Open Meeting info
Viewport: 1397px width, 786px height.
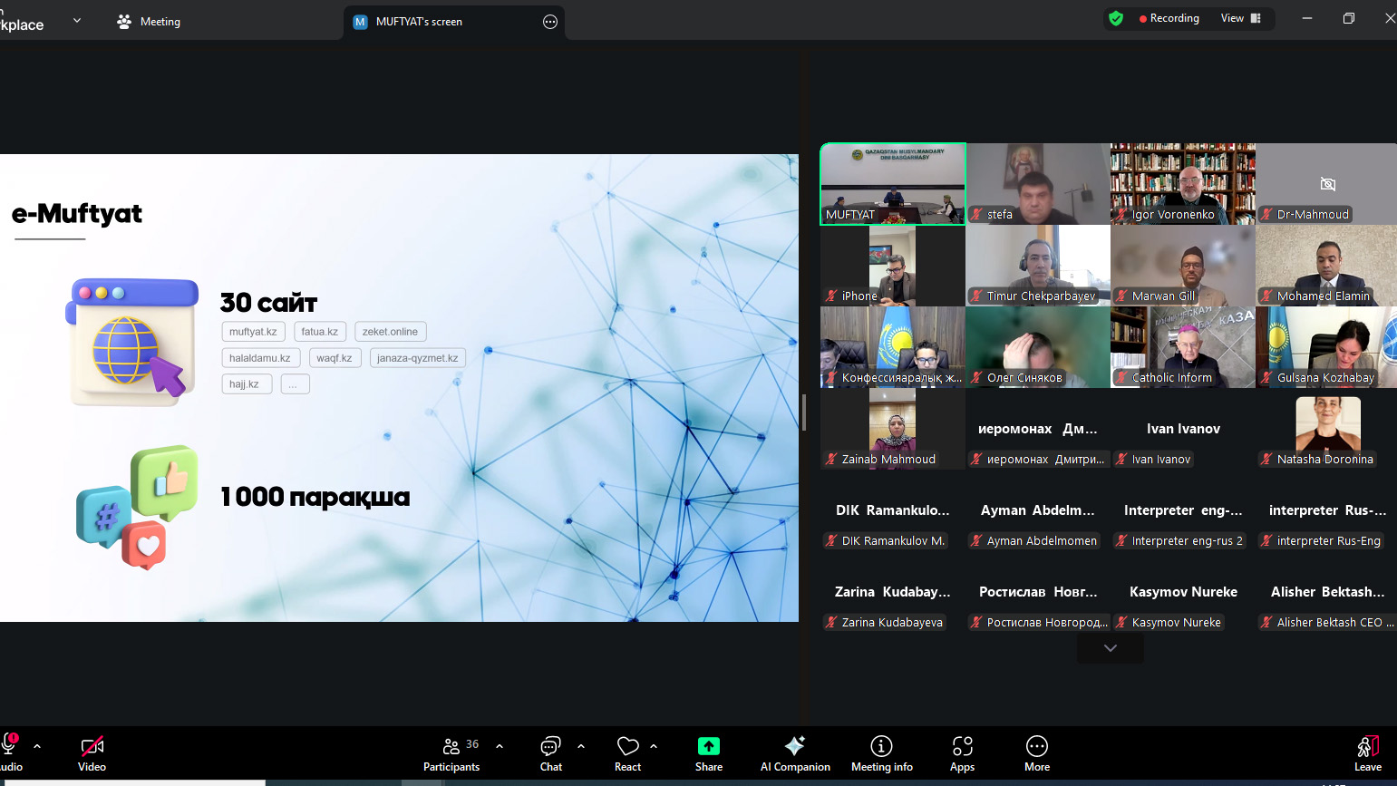pyautogui.click(x=881, y=753)
